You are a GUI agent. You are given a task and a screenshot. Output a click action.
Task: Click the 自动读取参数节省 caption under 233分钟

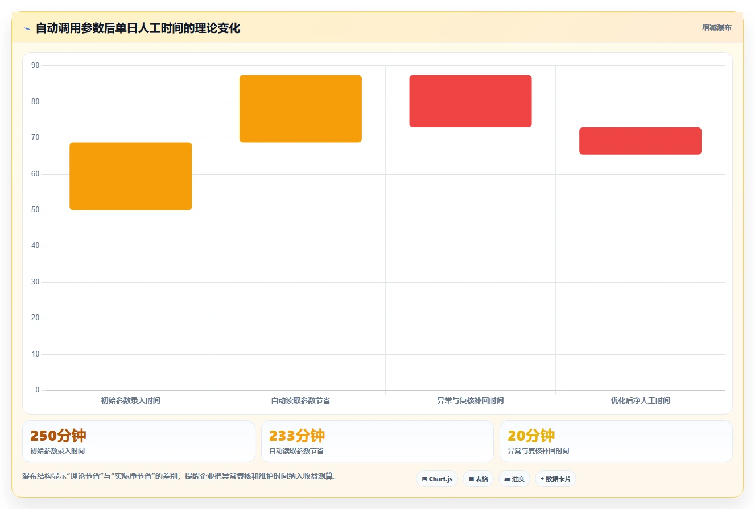tap(296, 451)
